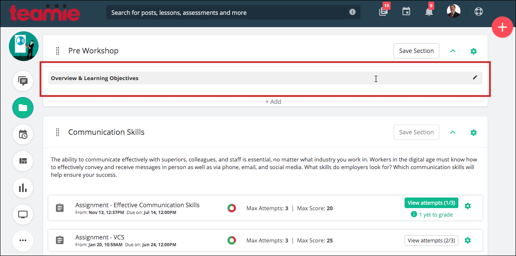Open the user profile avatar
Image resolution: width=516 pixels, height=256 pixels.
(453, 11)
